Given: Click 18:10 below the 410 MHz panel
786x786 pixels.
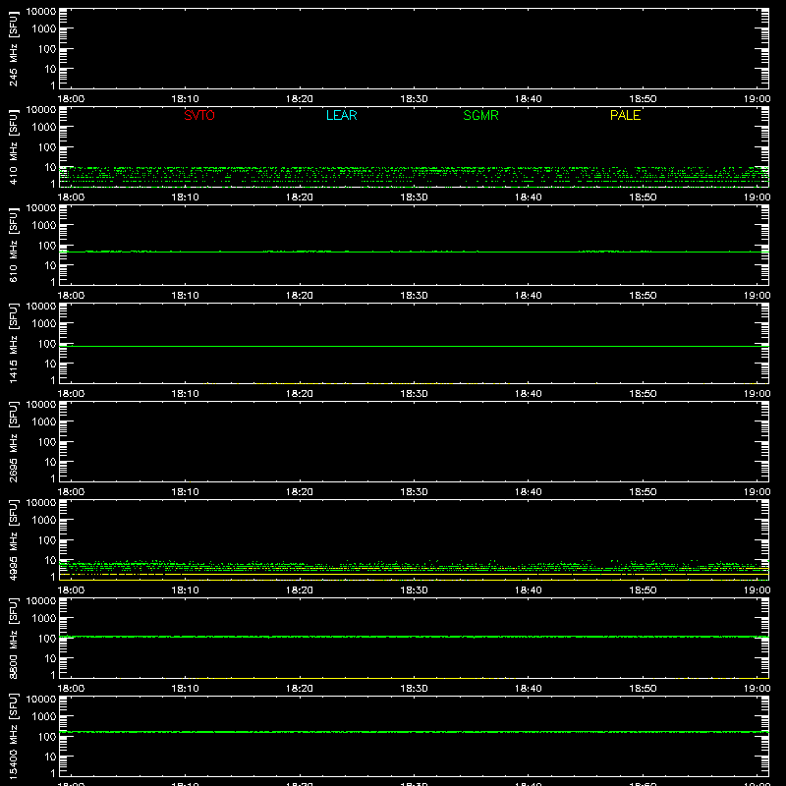Looking at the screenshot, I should [x=186, y=197].
